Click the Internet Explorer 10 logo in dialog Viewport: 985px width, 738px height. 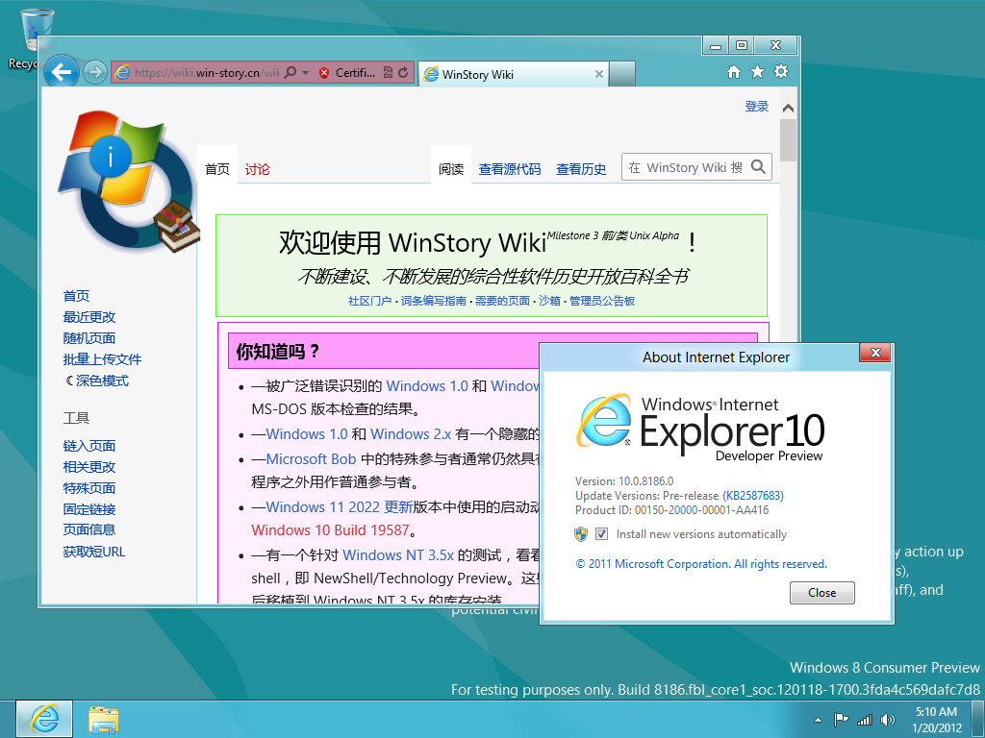click(x=700, y=428)
